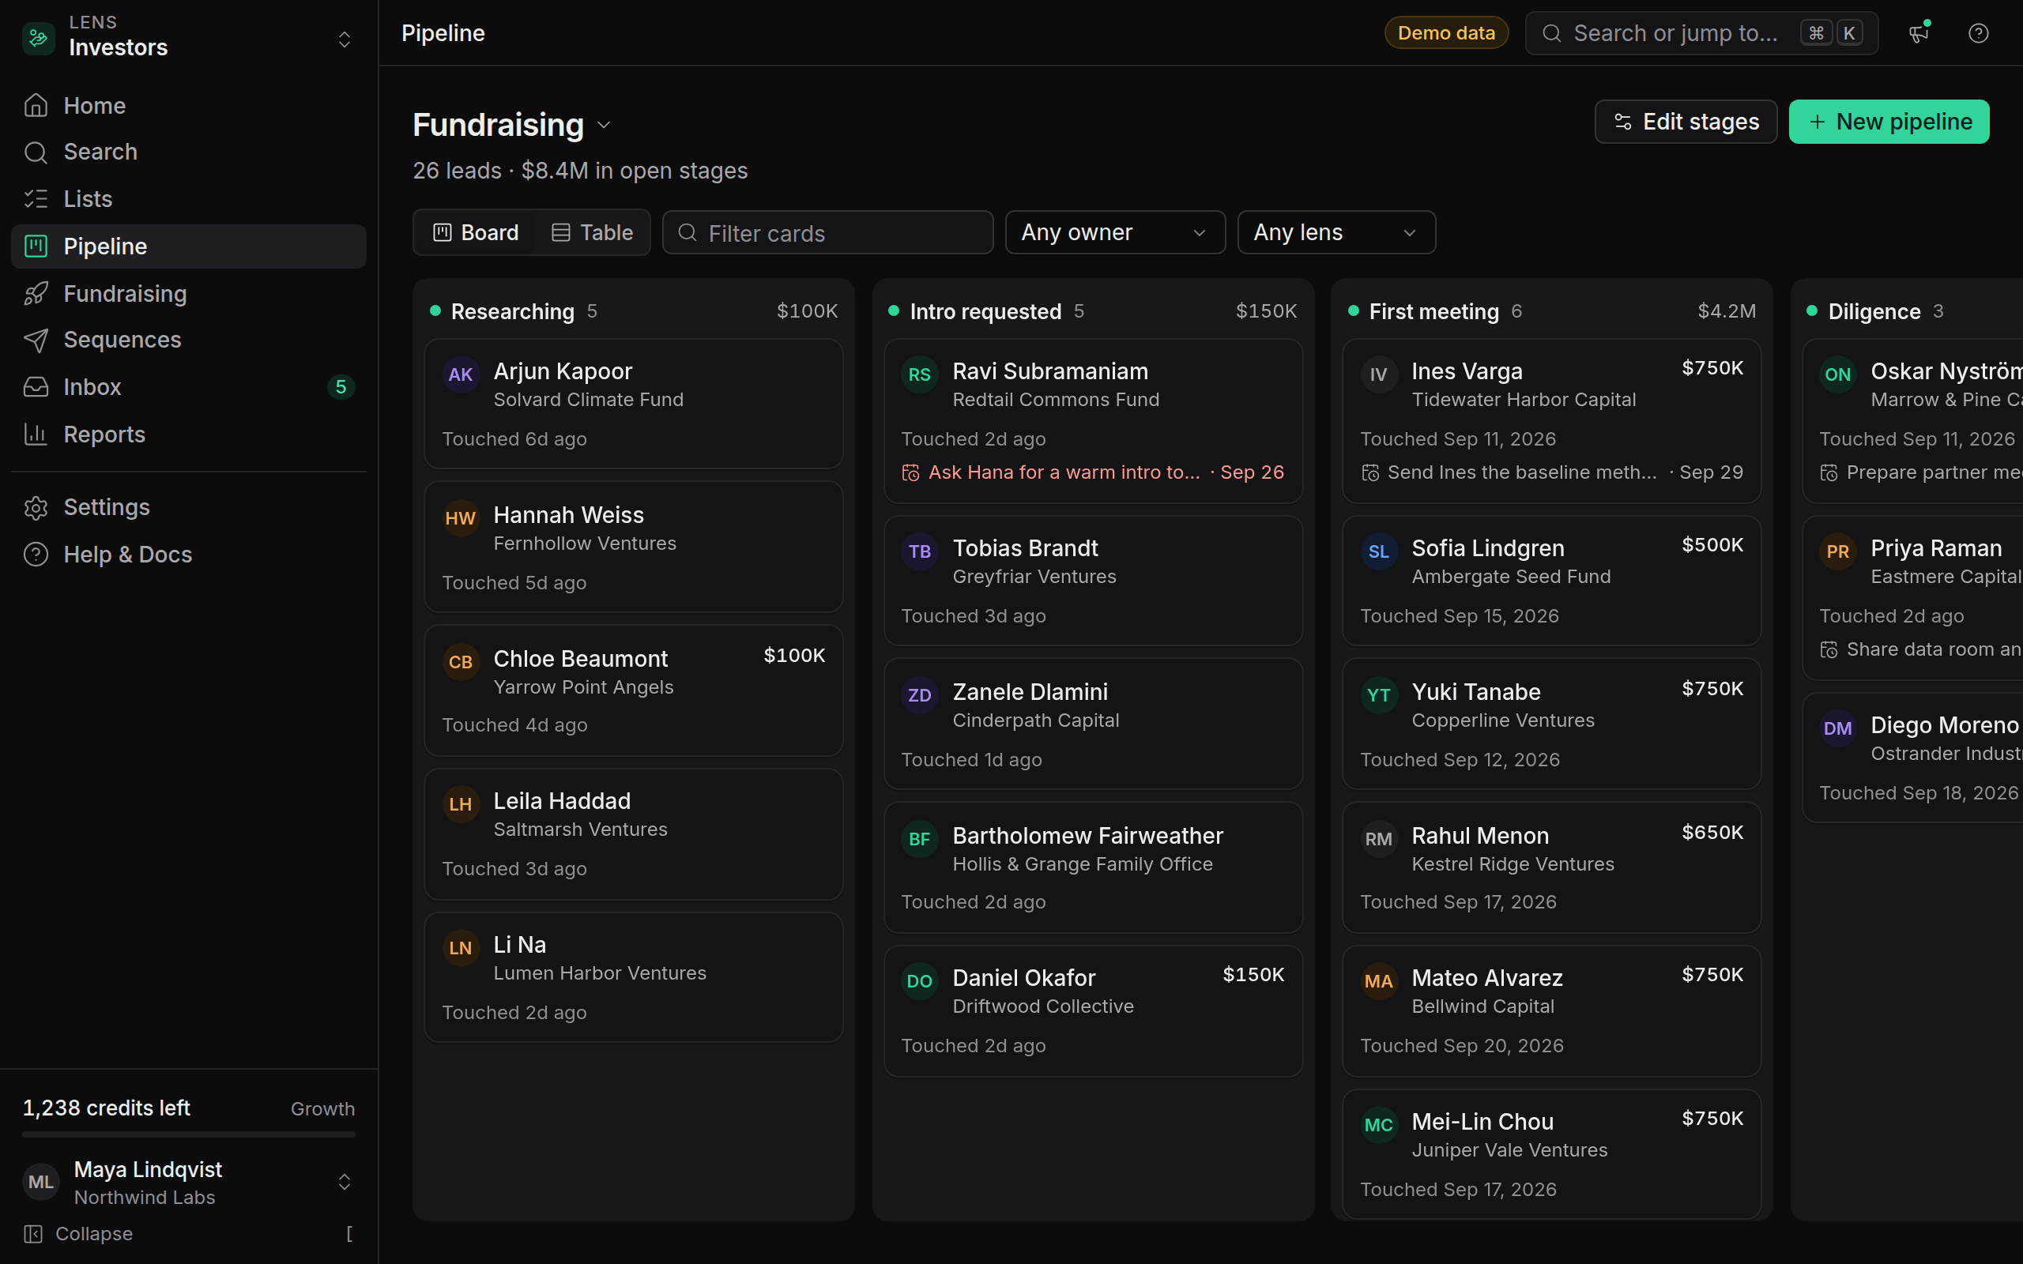
Task: Click the Collapse sidebar panel icon
Action: 33,1234
